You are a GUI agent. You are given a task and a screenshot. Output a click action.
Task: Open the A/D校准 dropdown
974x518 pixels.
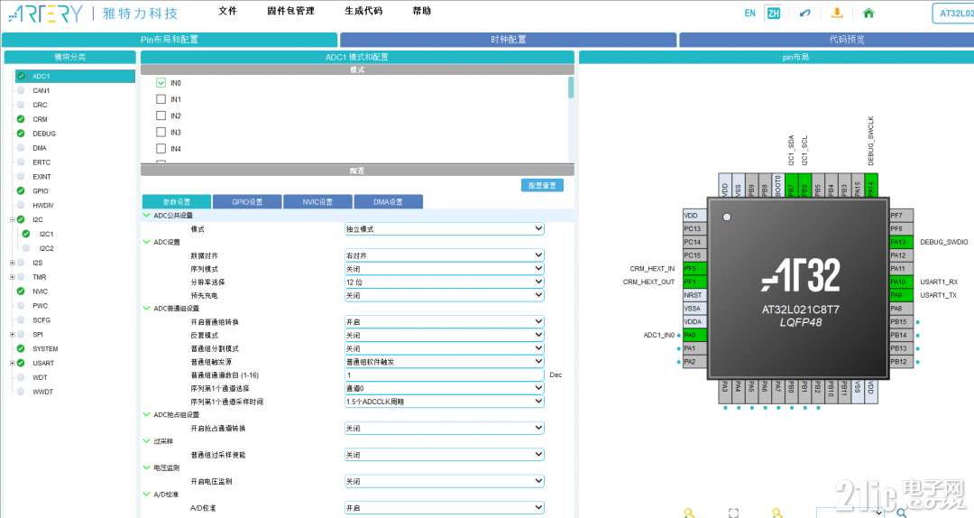[x=444, y=507]
